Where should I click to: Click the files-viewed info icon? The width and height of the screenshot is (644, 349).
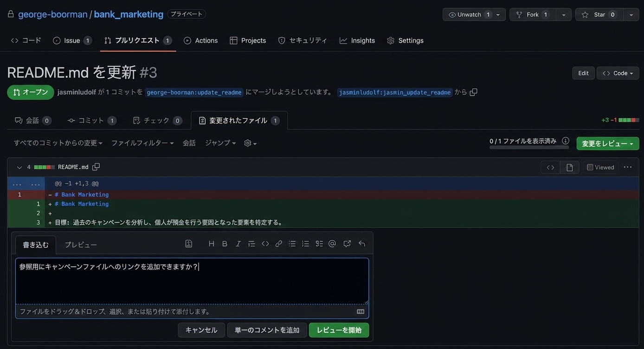(x=566, y=141)
